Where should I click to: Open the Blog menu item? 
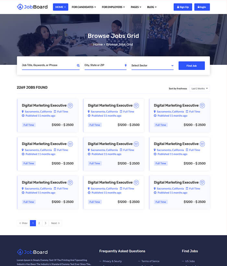152,7
